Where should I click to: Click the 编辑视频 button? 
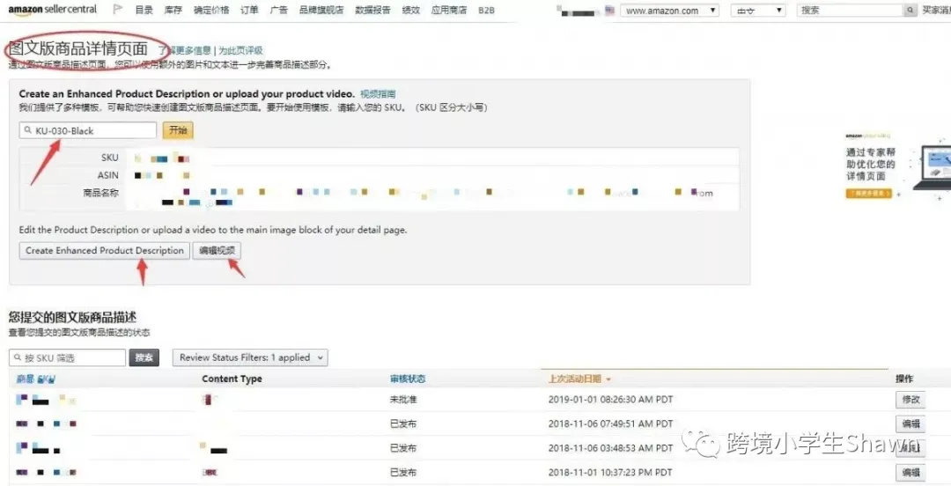pyautogui.click(x=217, y=251)
